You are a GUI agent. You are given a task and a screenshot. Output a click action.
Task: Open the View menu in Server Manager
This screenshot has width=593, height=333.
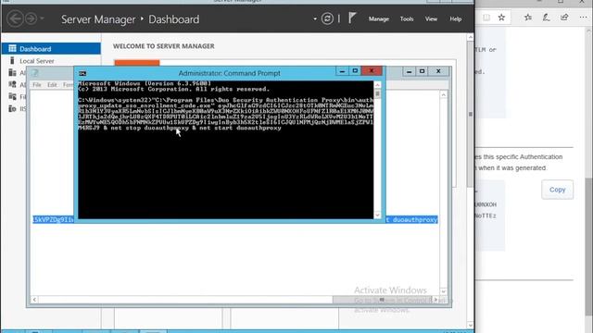(431, 18)
